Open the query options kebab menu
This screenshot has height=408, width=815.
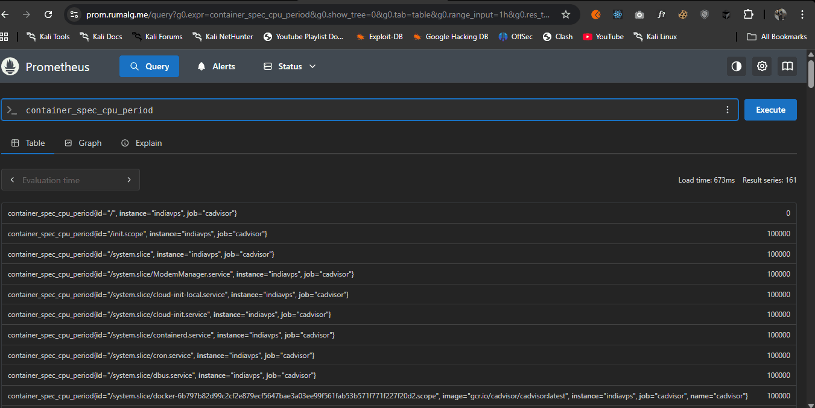[x=727, y=110]
